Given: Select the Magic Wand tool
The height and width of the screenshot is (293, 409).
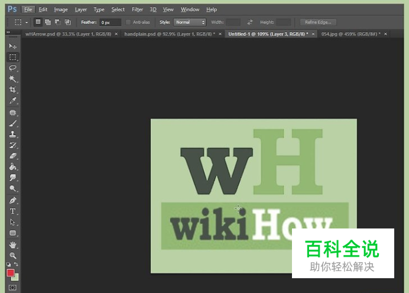Looking at the screenshot, I should (x=12, y=79).
